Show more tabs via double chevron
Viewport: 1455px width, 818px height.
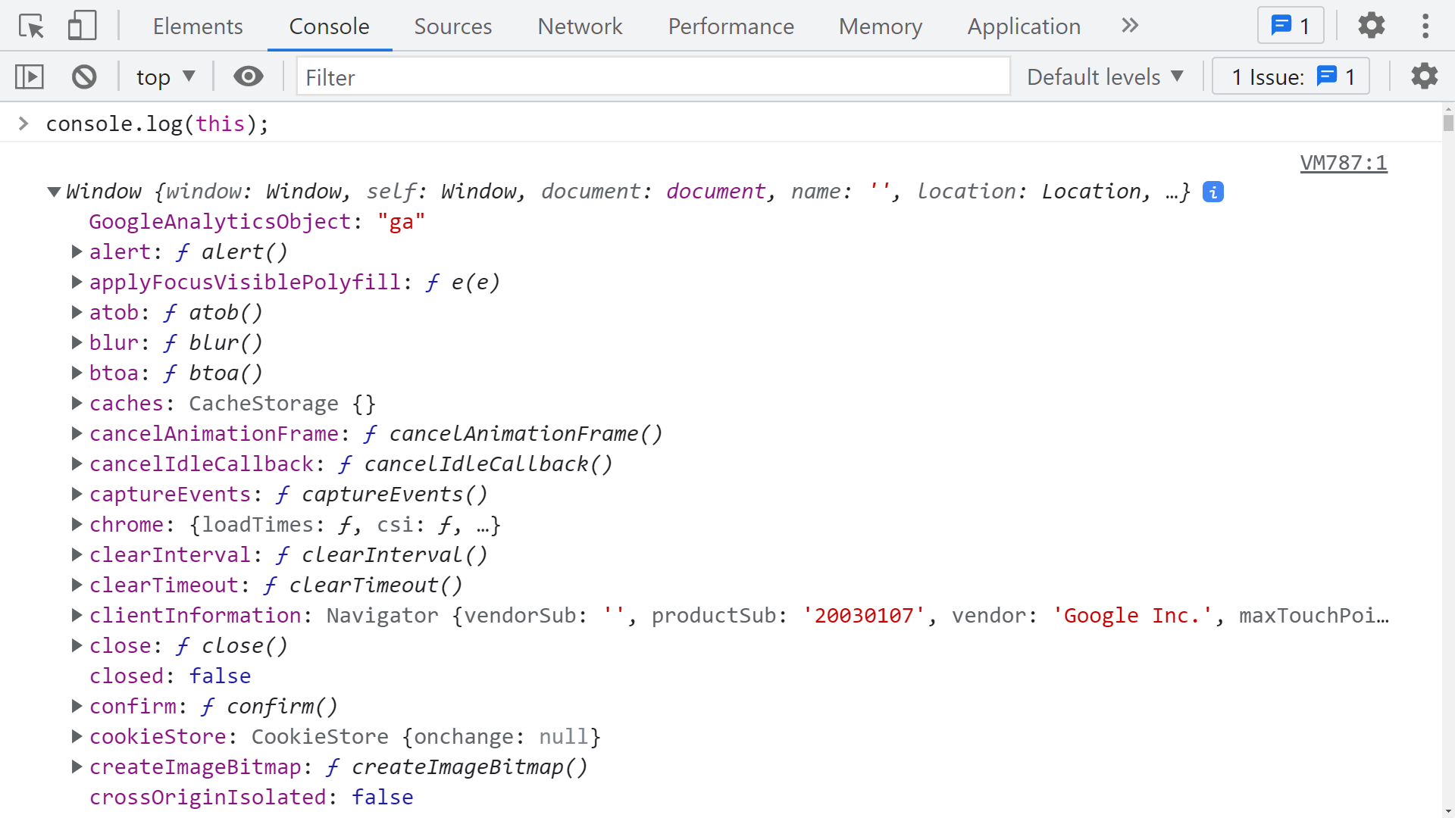tap(1129, 27)
